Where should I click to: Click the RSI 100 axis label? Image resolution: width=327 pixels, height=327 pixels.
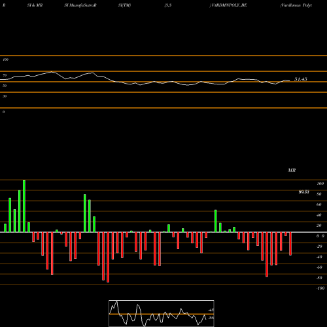5,60
